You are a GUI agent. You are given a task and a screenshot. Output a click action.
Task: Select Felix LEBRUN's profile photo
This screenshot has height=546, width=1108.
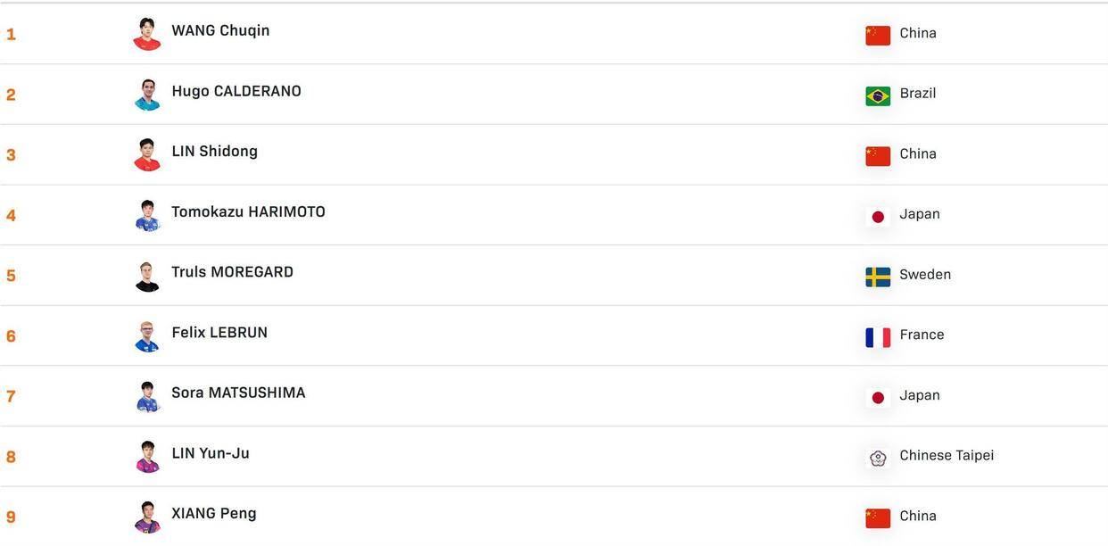click(147, 336)
